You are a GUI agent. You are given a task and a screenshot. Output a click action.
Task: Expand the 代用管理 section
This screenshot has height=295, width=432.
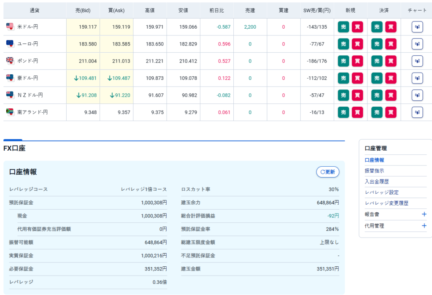coord(424,226)
